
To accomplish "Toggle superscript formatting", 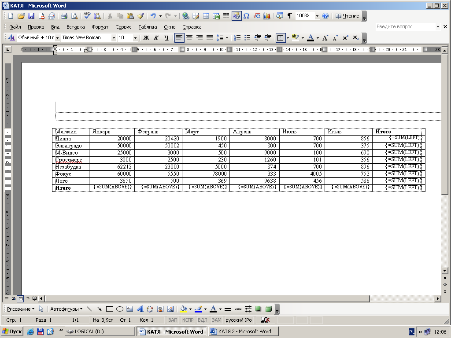I will pos(345,38).
